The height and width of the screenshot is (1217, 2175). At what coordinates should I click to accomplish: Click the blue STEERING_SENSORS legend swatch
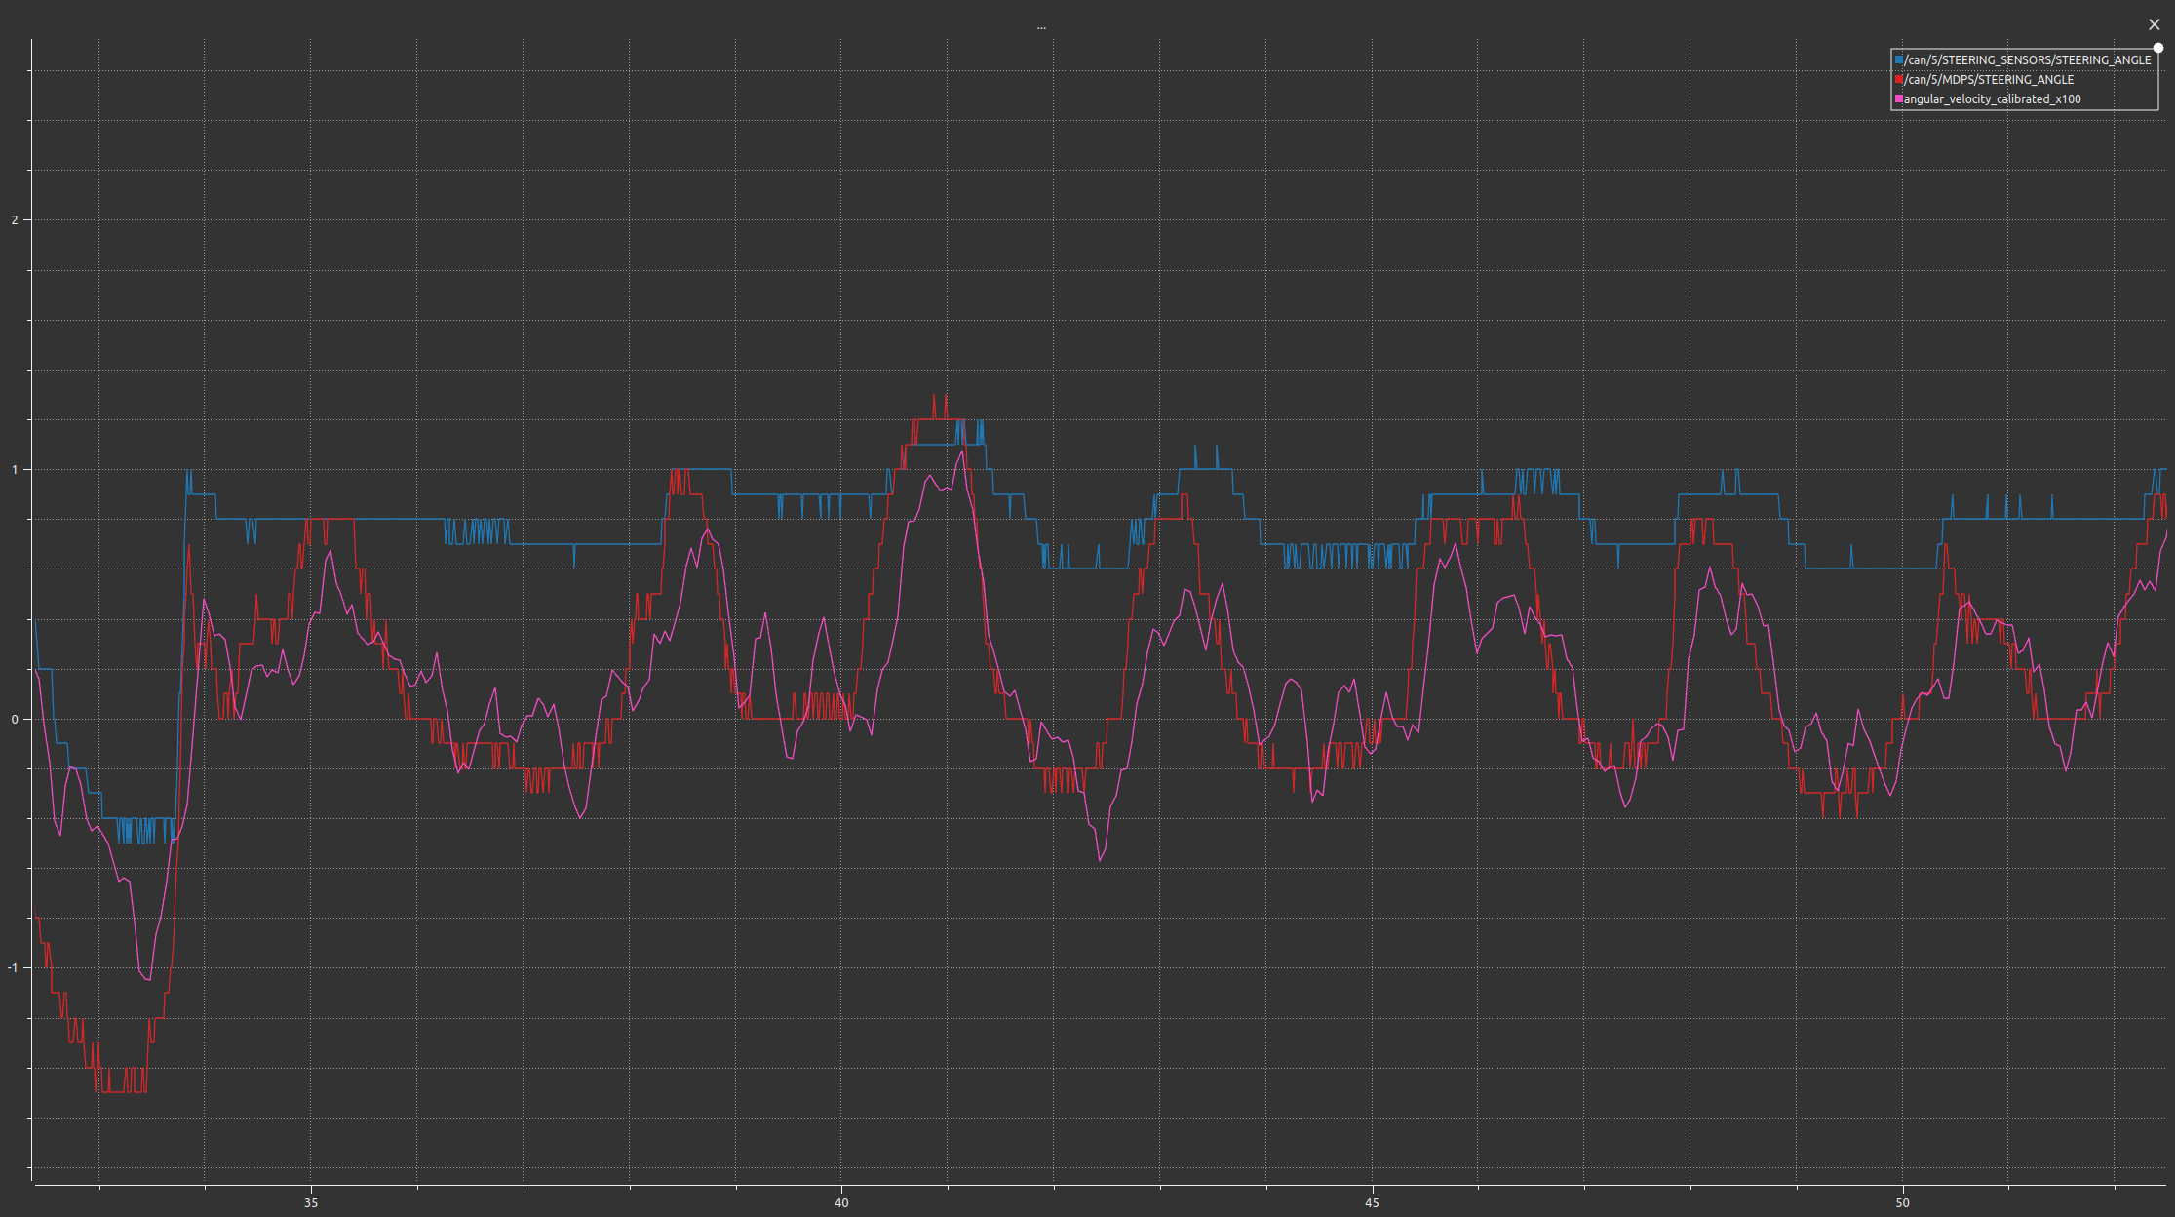[x=1899, y=60]
